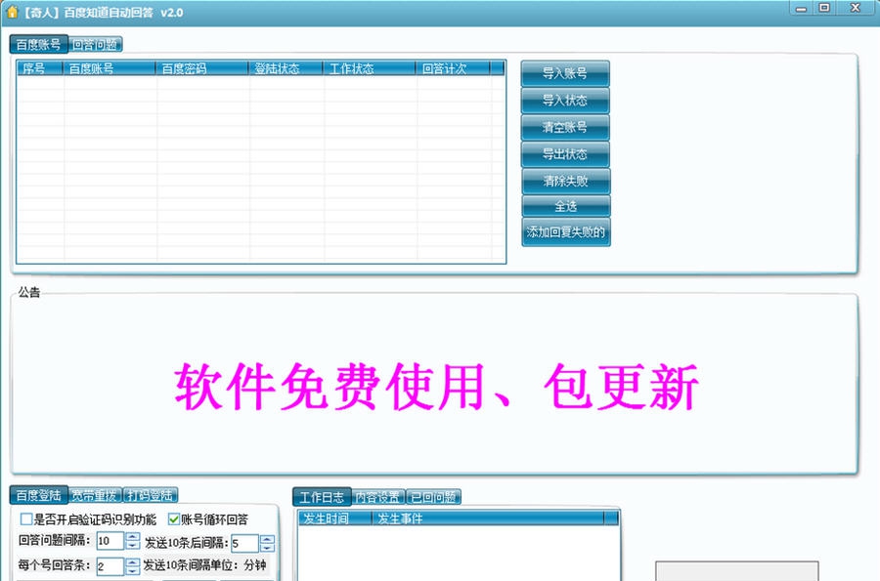880x581 pixels.
Task: Increase 回答问题间隔 with its up arrow
Action: 131,536
